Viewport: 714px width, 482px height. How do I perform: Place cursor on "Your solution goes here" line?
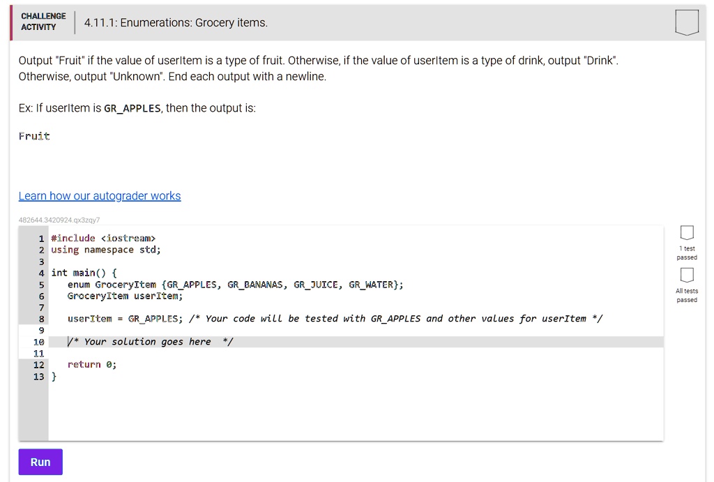pyautogui.click(x=151, y=342)
